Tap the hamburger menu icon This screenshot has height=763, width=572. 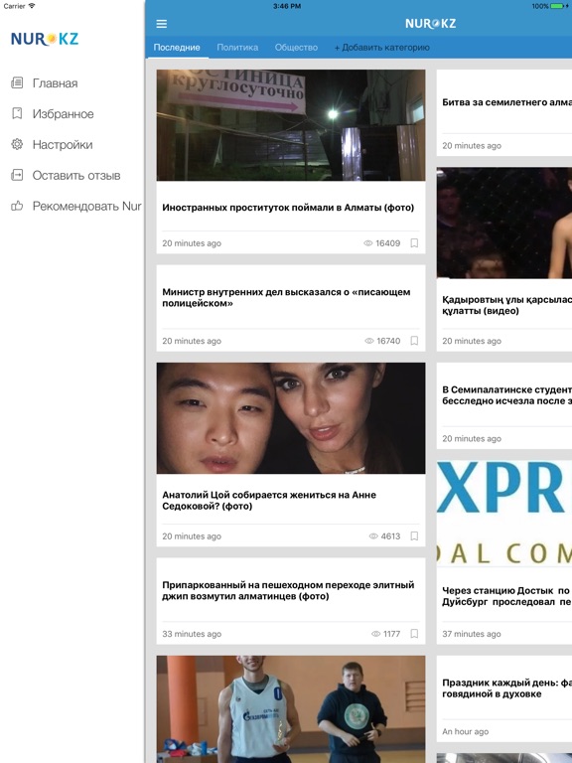pos(162,24)
